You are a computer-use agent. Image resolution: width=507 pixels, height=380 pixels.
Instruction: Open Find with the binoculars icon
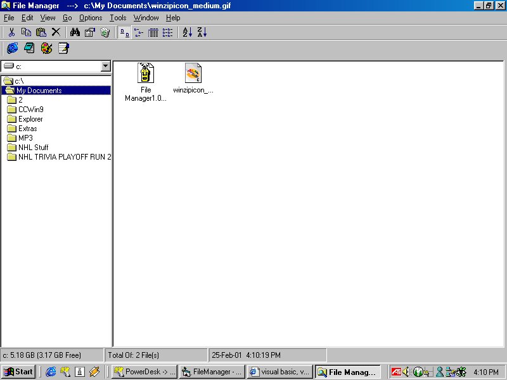75,32
